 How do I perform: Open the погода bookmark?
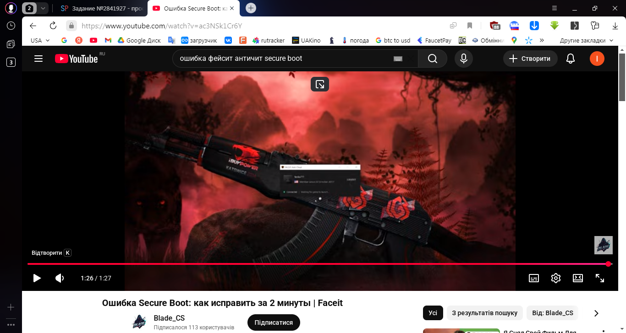pos(355,40)
